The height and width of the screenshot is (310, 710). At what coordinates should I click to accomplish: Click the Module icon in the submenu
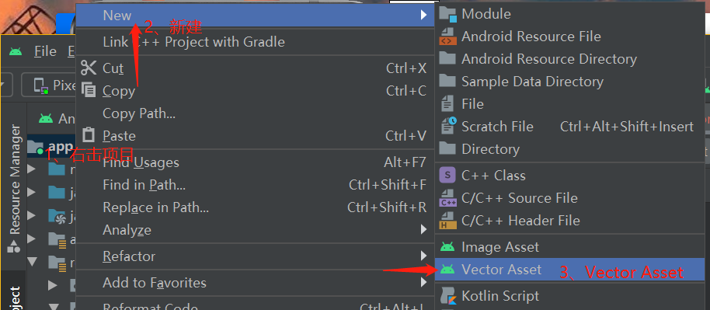447,15
